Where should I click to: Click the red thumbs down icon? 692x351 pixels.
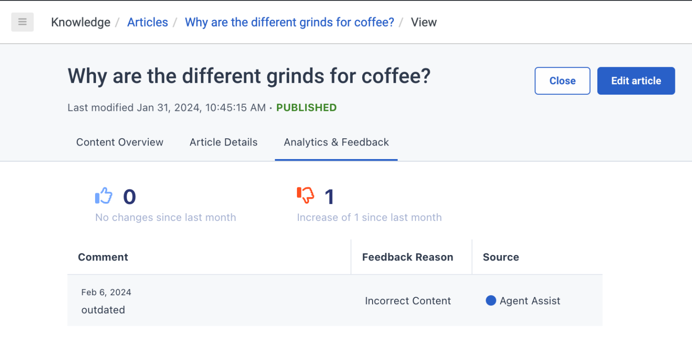coord(305,196)
